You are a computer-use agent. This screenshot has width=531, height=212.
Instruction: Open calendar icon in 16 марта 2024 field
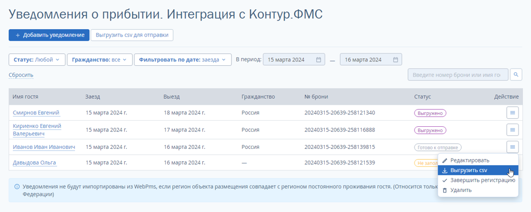click(396, 59)
